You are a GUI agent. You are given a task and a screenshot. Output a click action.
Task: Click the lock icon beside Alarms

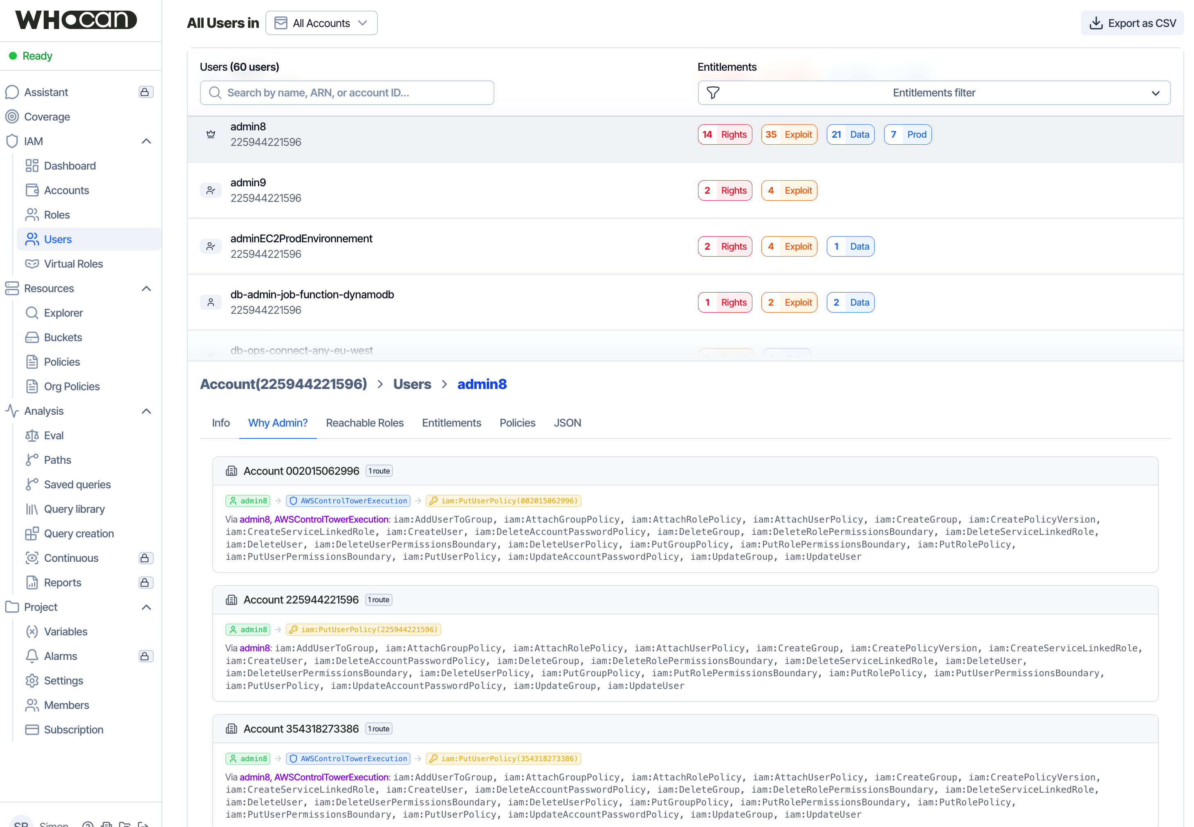[145, 656]
